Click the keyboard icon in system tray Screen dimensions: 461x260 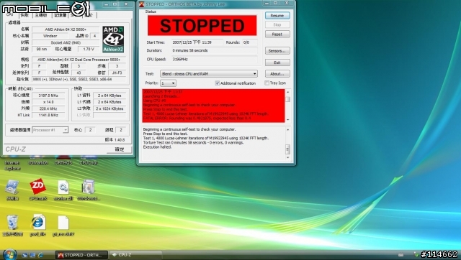400,255
